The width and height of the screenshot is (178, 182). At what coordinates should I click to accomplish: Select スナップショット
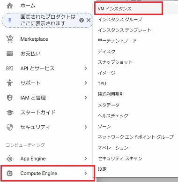pyautogui.click(x=115, y=62)
